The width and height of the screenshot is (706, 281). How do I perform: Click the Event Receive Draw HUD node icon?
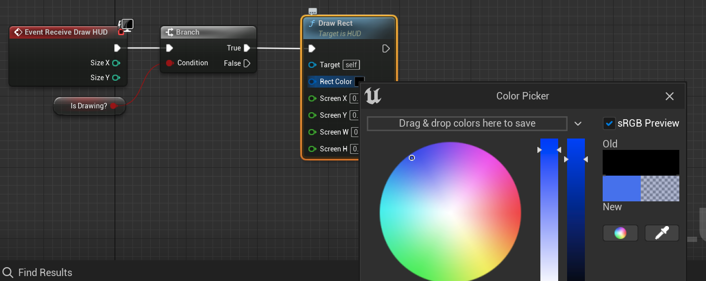18,32
